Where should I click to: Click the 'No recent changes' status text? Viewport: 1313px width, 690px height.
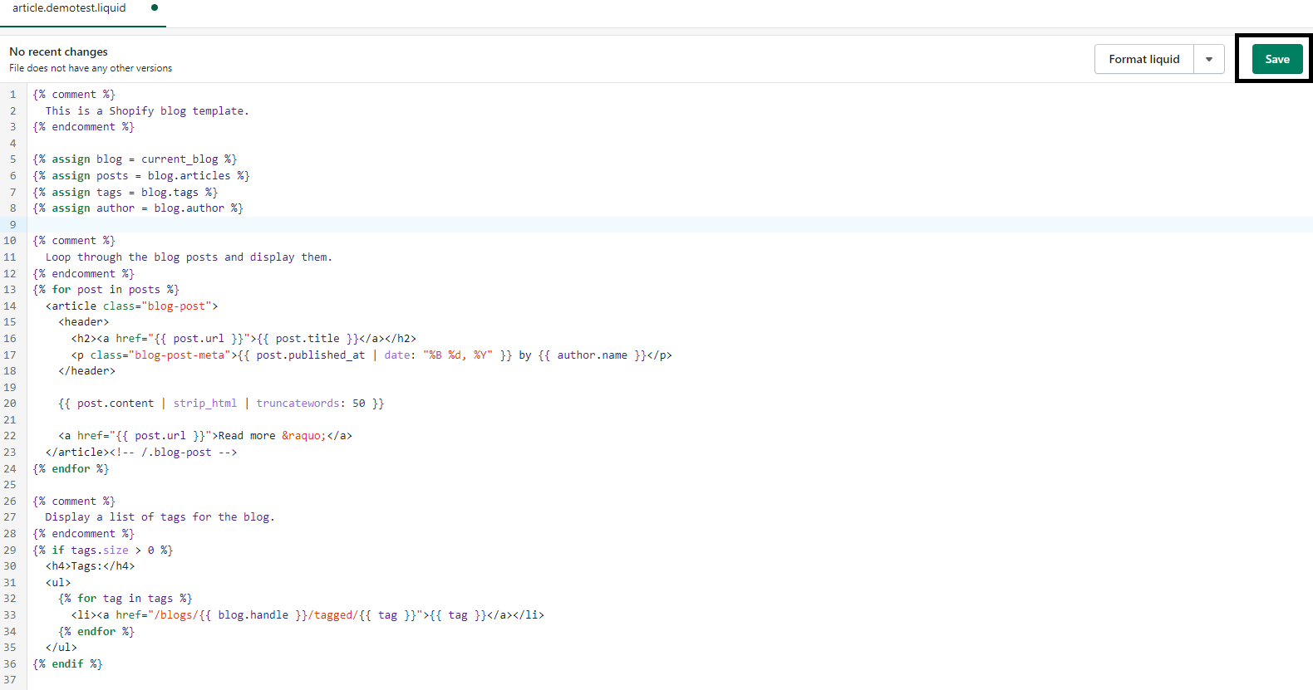pyautogui.click(x=59, y=51)
